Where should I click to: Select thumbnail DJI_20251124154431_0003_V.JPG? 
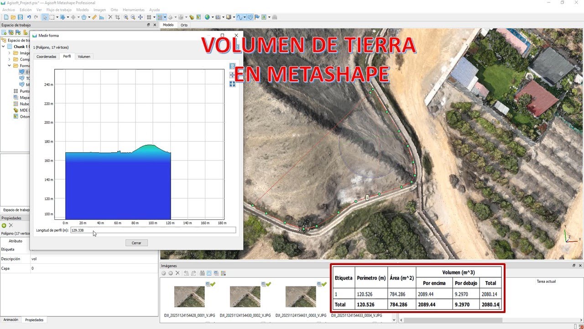click(x=301, y=297)
